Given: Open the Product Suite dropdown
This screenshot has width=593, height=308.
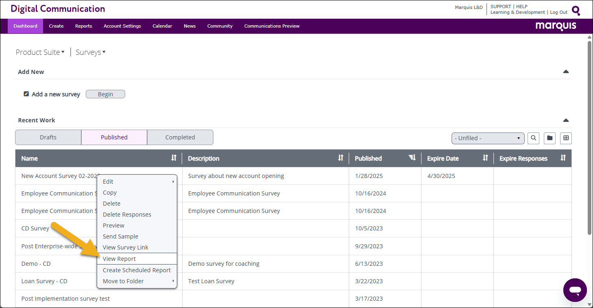Looking at the screenshot, I should point(40,52).
